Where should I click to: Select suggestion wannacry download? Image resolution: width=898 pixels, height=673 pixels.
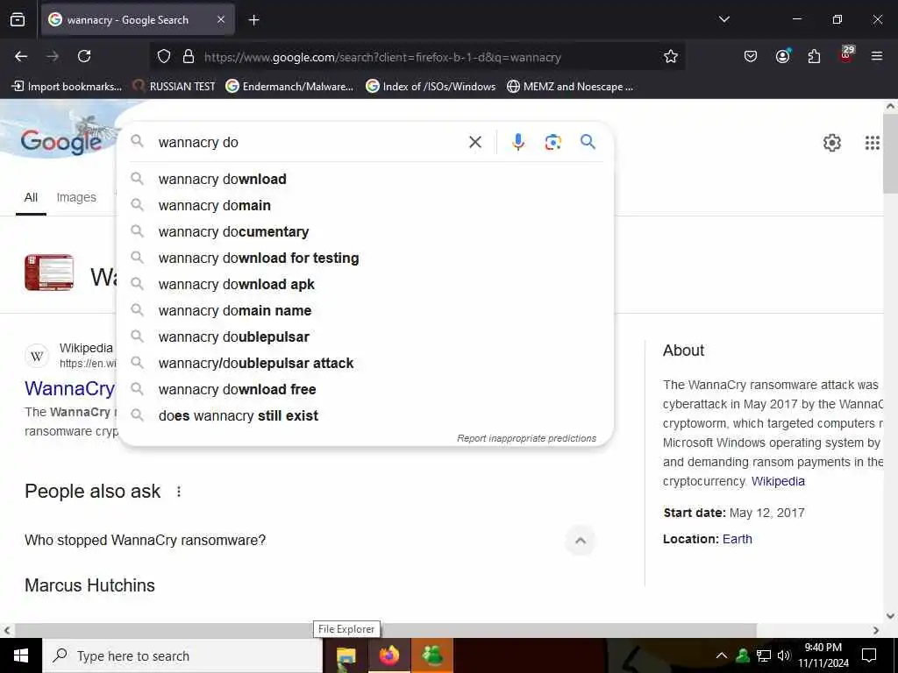pos(366,179)
